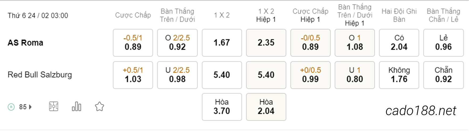Pick Over 2/2.5 at 0.92
This screenshot has width=469, height=132.
tap(177, 43)
